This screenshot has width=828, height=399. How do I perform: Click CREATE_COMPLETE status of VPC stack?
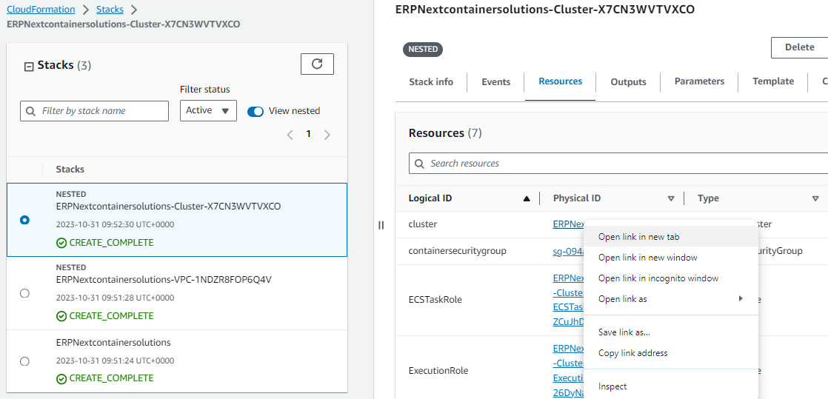(105, 316)
